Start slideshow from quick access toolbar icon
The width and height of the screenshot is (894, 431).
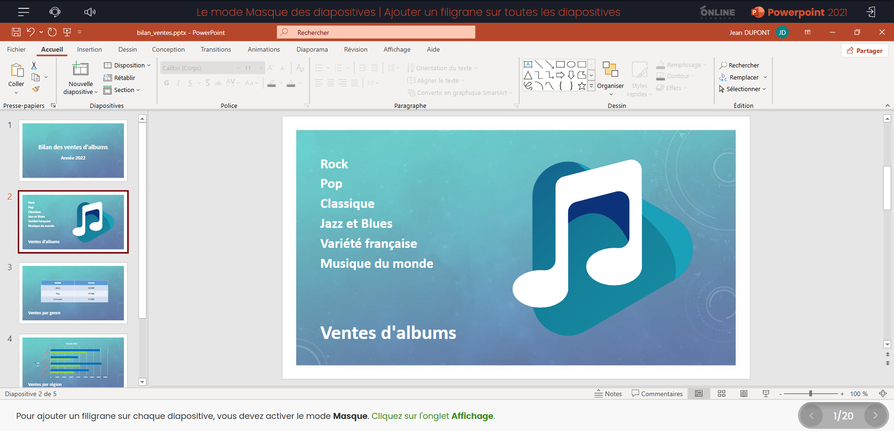(x=67, y=32)
